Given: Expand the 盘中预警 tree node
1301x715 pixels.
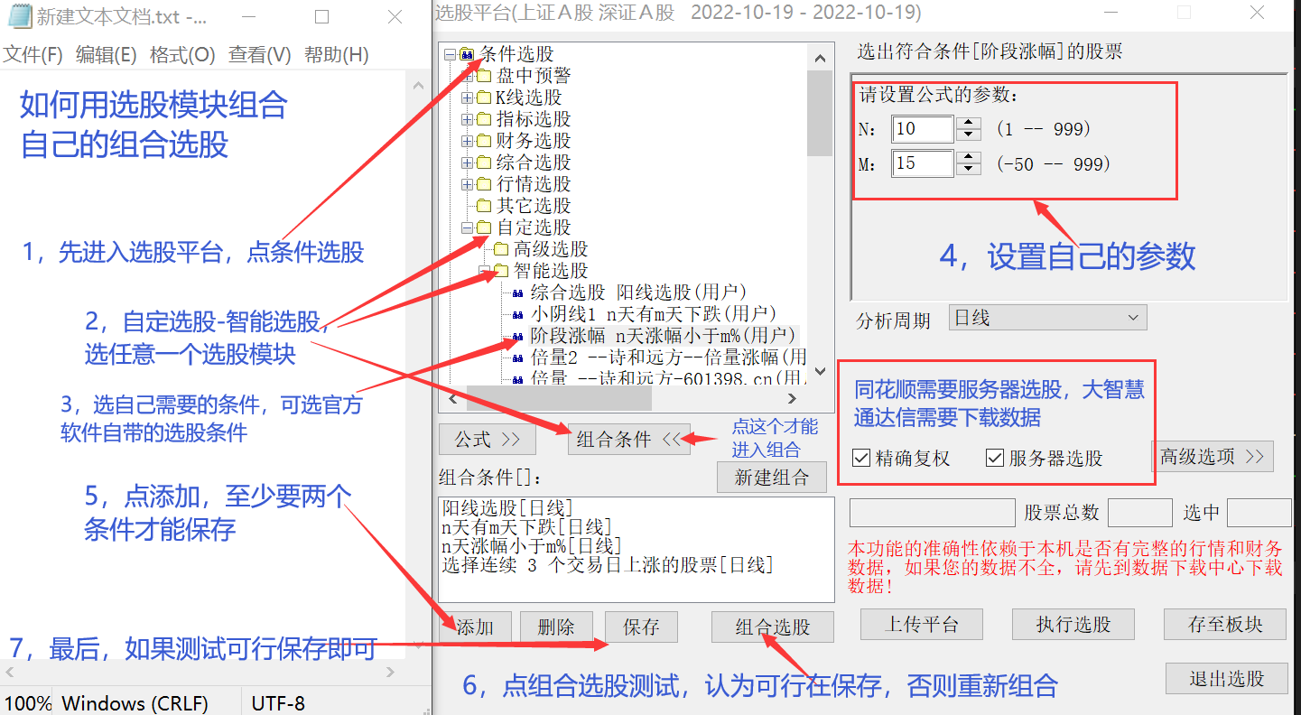Looking at the screenshot, I should click(x=468, y=76).
